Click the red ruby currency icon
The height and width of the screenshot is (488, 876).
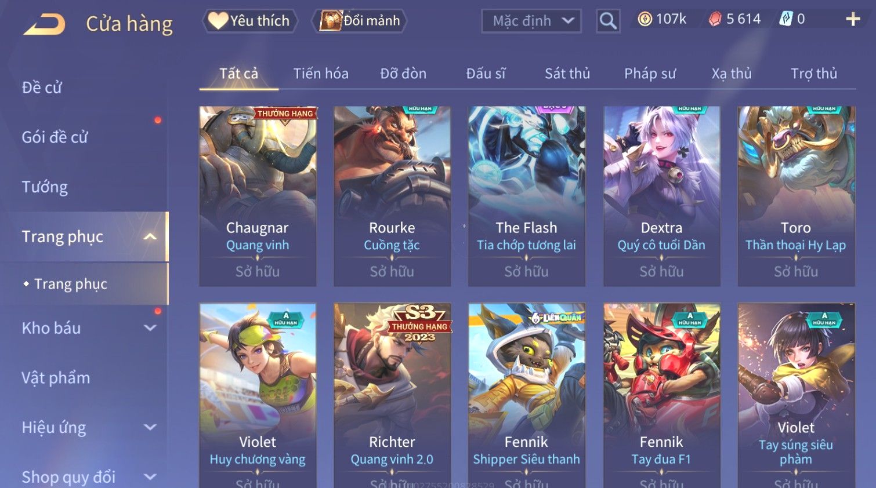pos(715,19)
